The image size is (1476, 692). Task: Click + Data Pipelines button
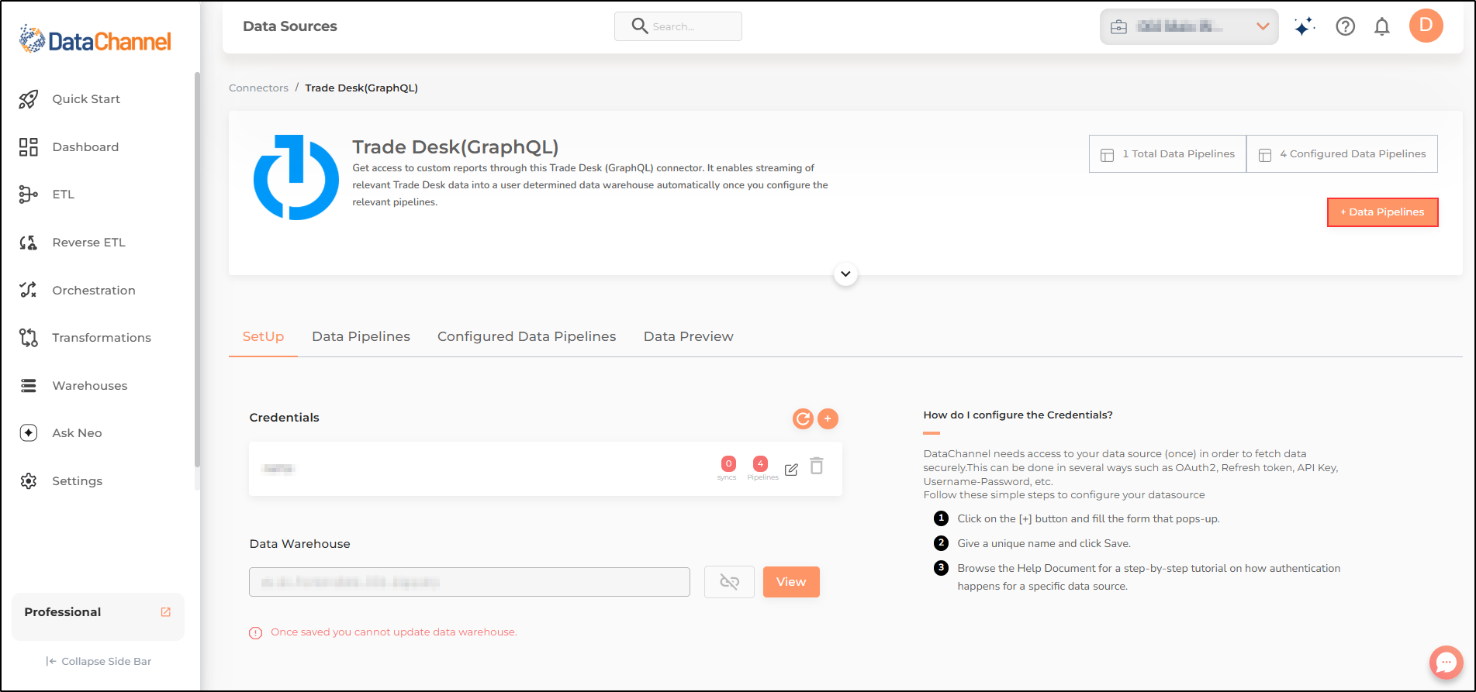coord(1383,212)
